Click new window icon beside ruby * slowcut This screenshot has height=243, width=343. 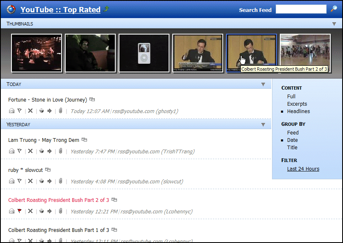tap(48, 170)
